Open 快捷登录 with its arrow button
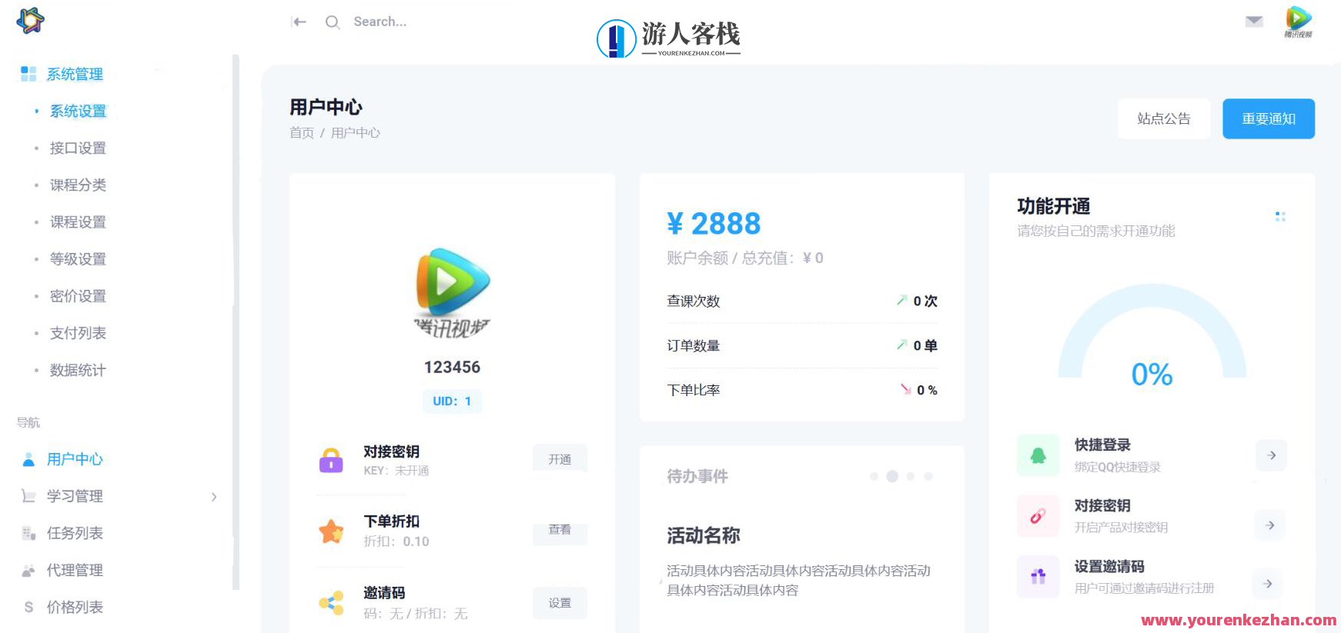Screen dimensions: 1341x633 [1271, 455]
